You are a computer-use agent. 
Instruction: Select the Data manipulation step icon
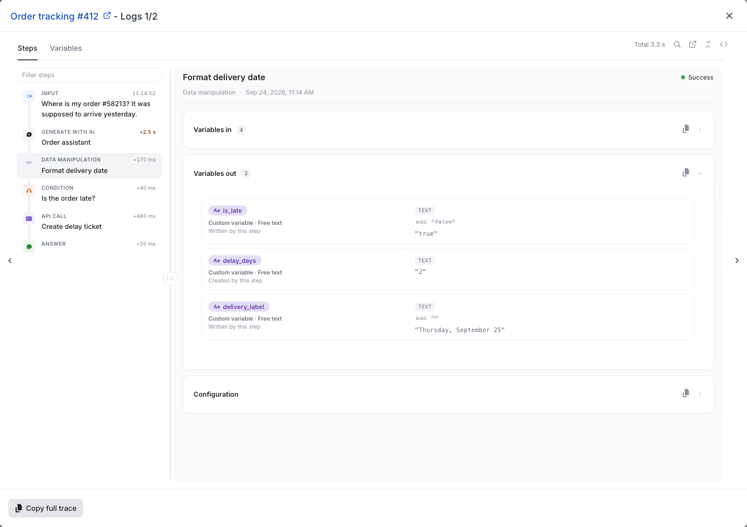pyautogui.click(x=29, y=163)
